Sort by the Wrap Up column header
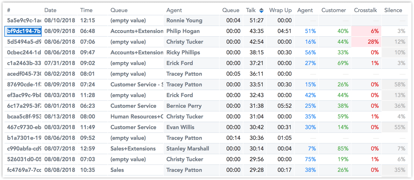 click(280, 10)
